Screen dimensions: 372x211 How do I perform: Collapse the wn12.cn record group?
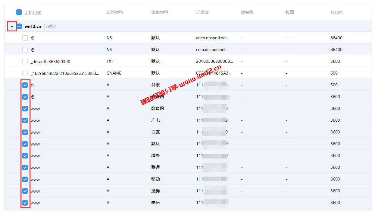coord(11,26)
